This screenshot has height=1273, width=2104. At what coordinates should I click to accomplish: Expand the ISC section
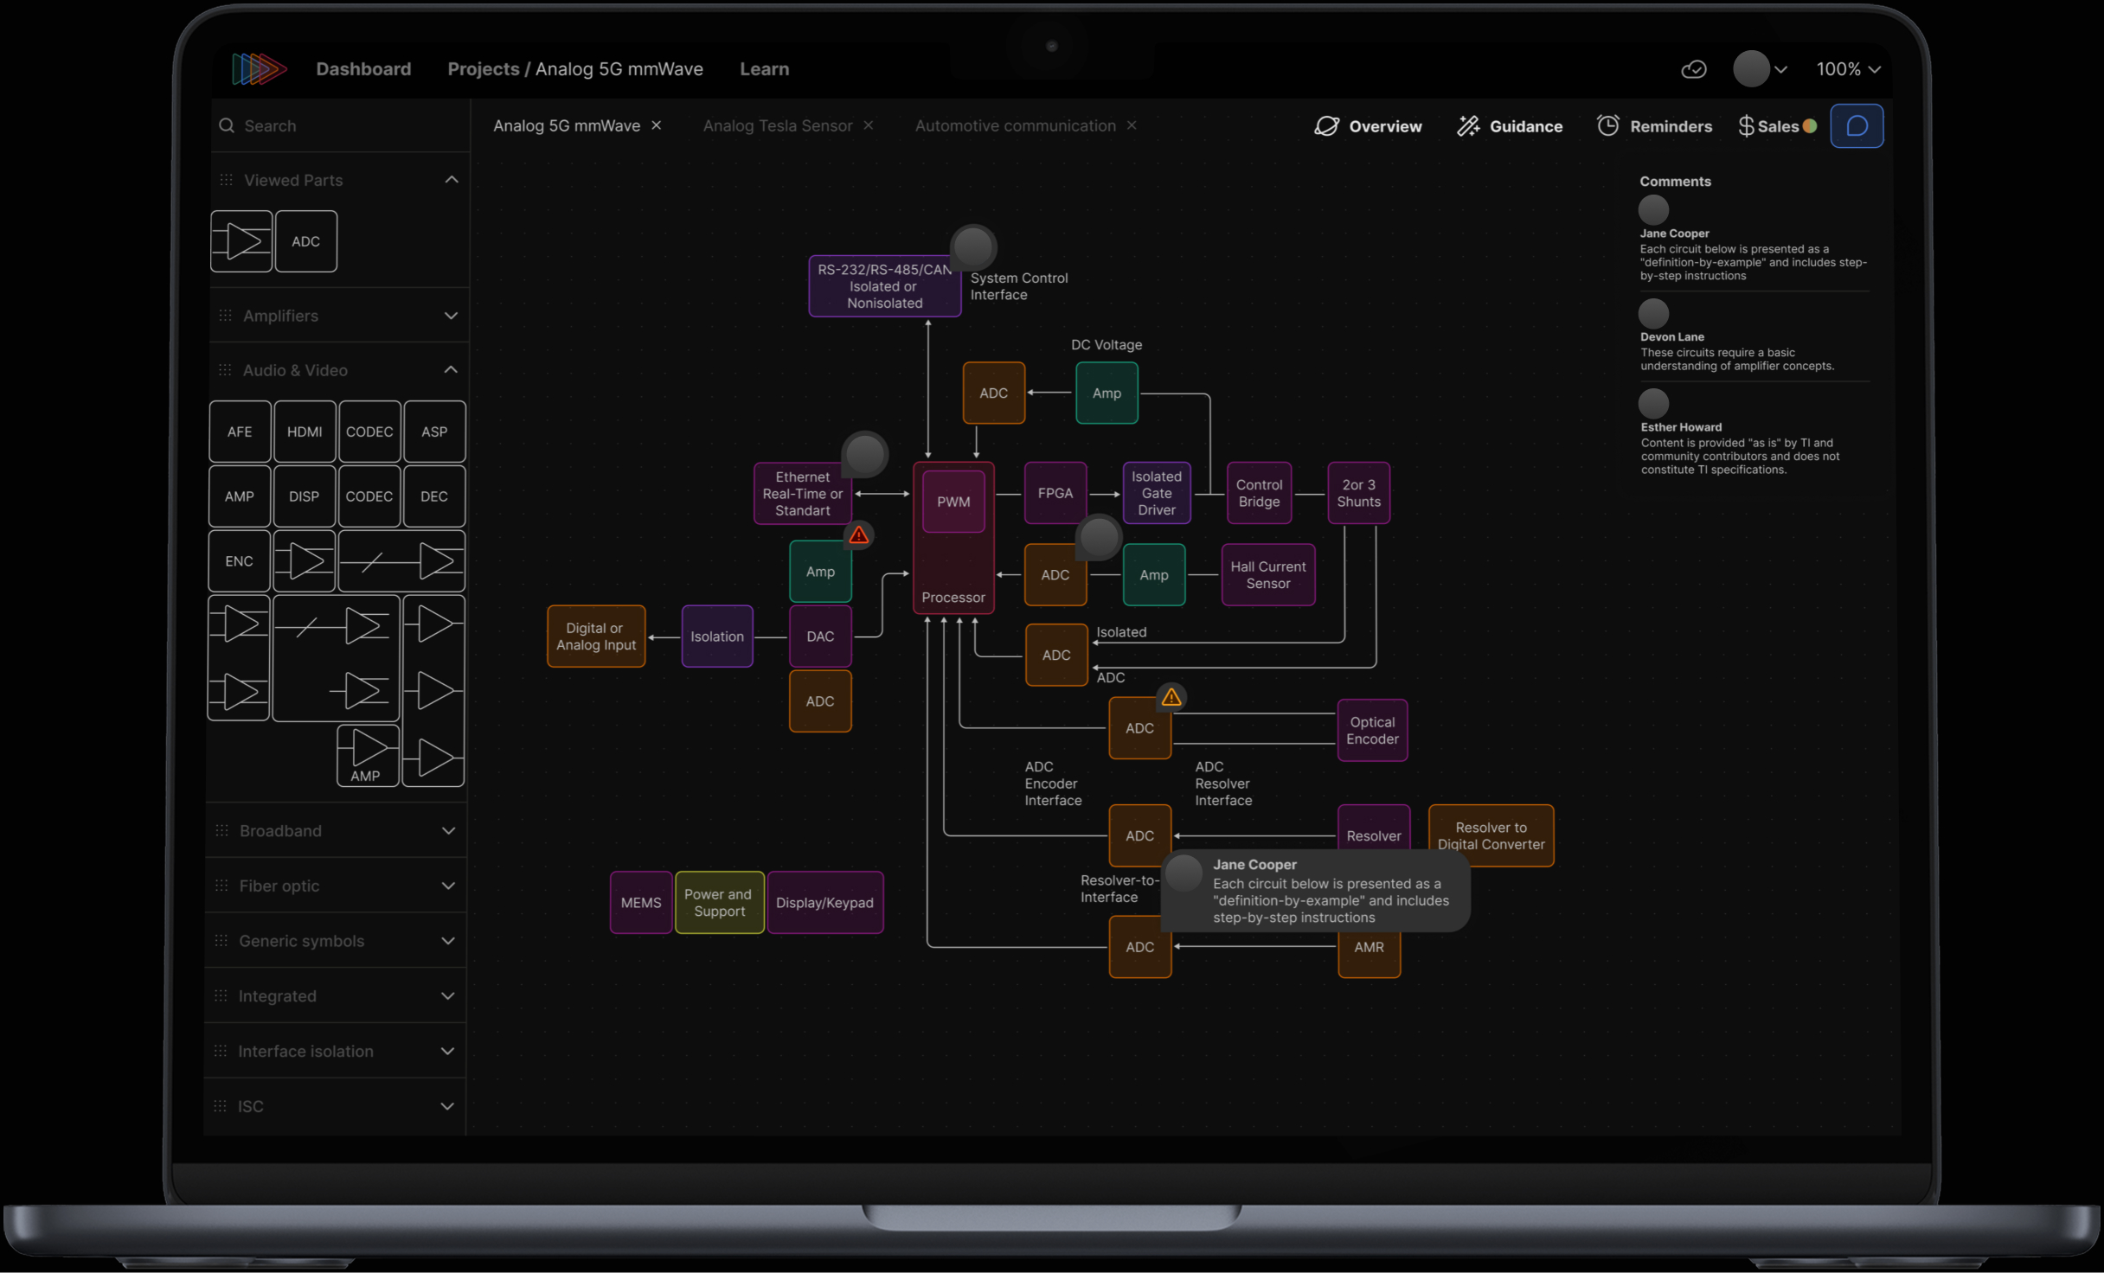(448, 1106)
